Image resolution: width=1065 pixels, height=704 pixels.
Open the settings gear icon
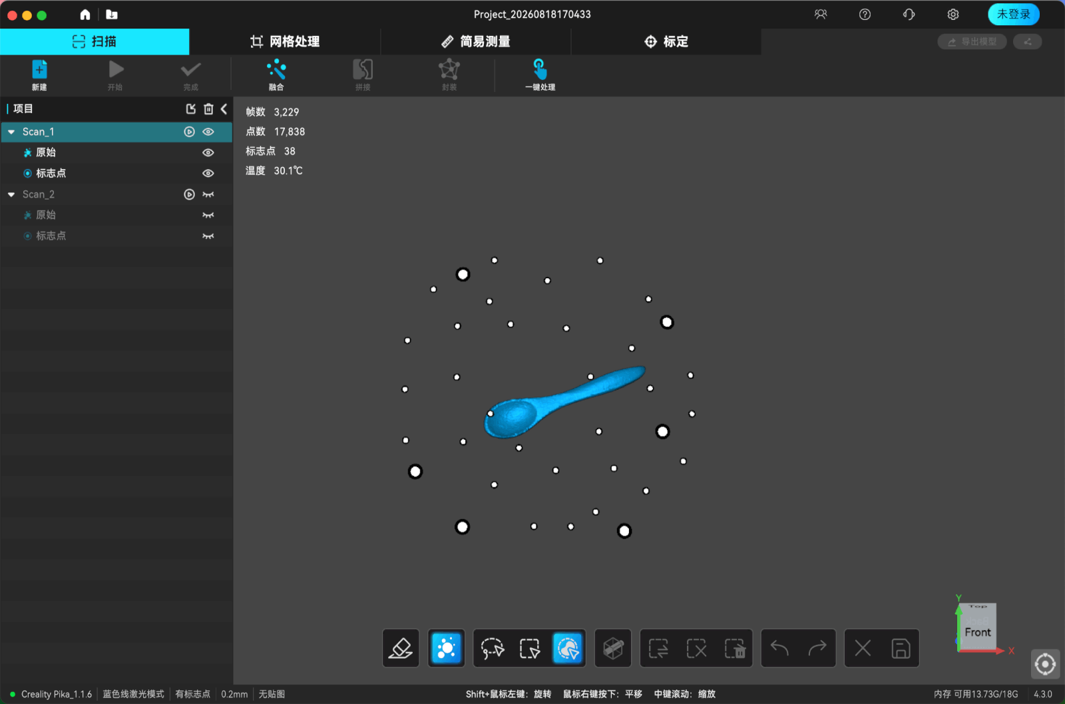click(x=953, y=14)
